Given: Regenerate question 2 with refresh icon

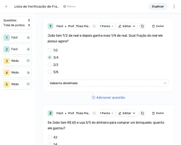Looking at the screenshot, I should (142, 113).
